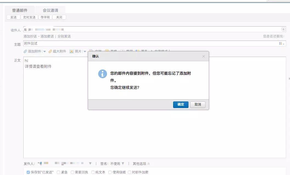Open the 发件人 sender dropdown arrow

[x=90, y=164]
